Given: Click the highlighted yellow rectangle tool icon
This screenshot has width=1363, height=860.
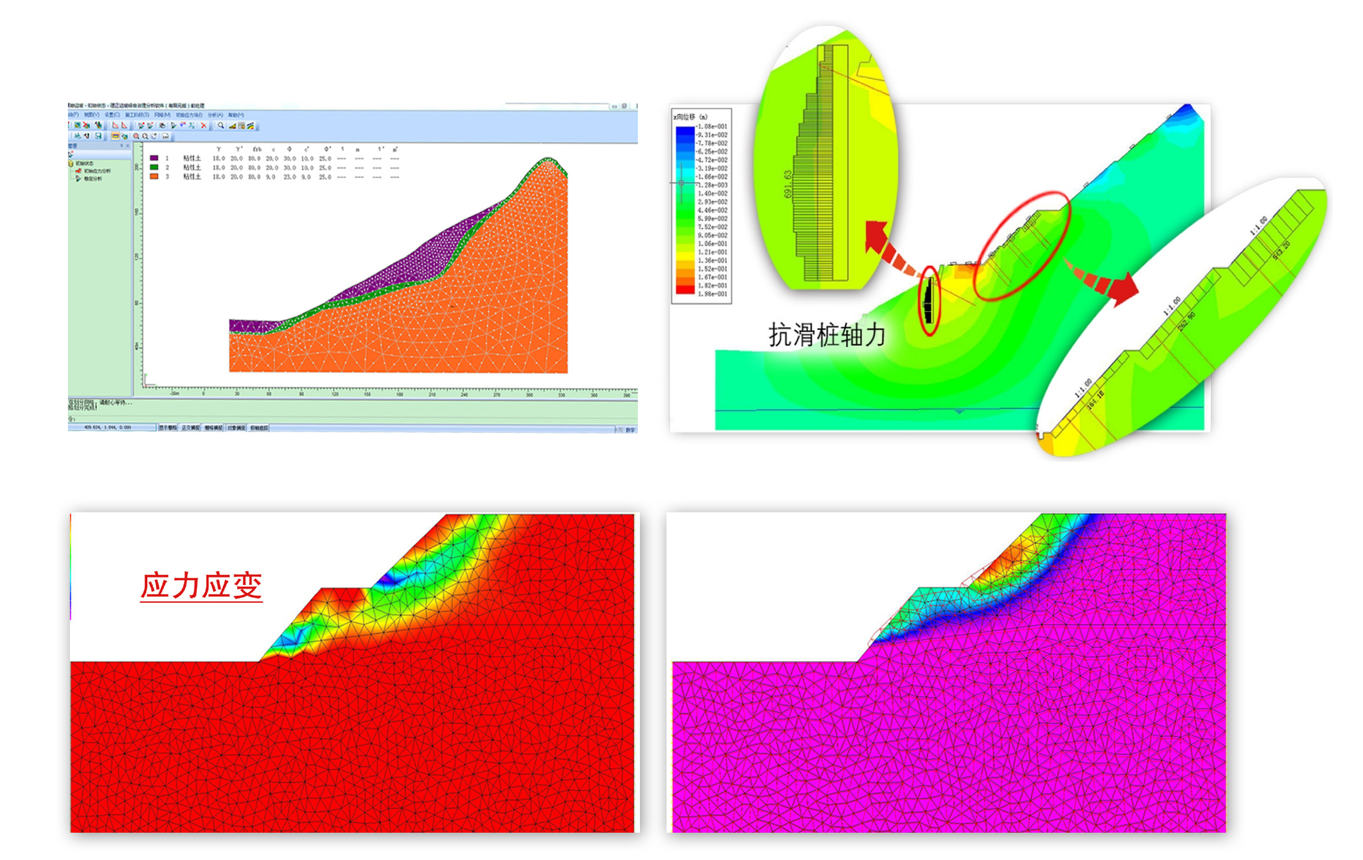Looking at the screenshot, I should point(115,136).
